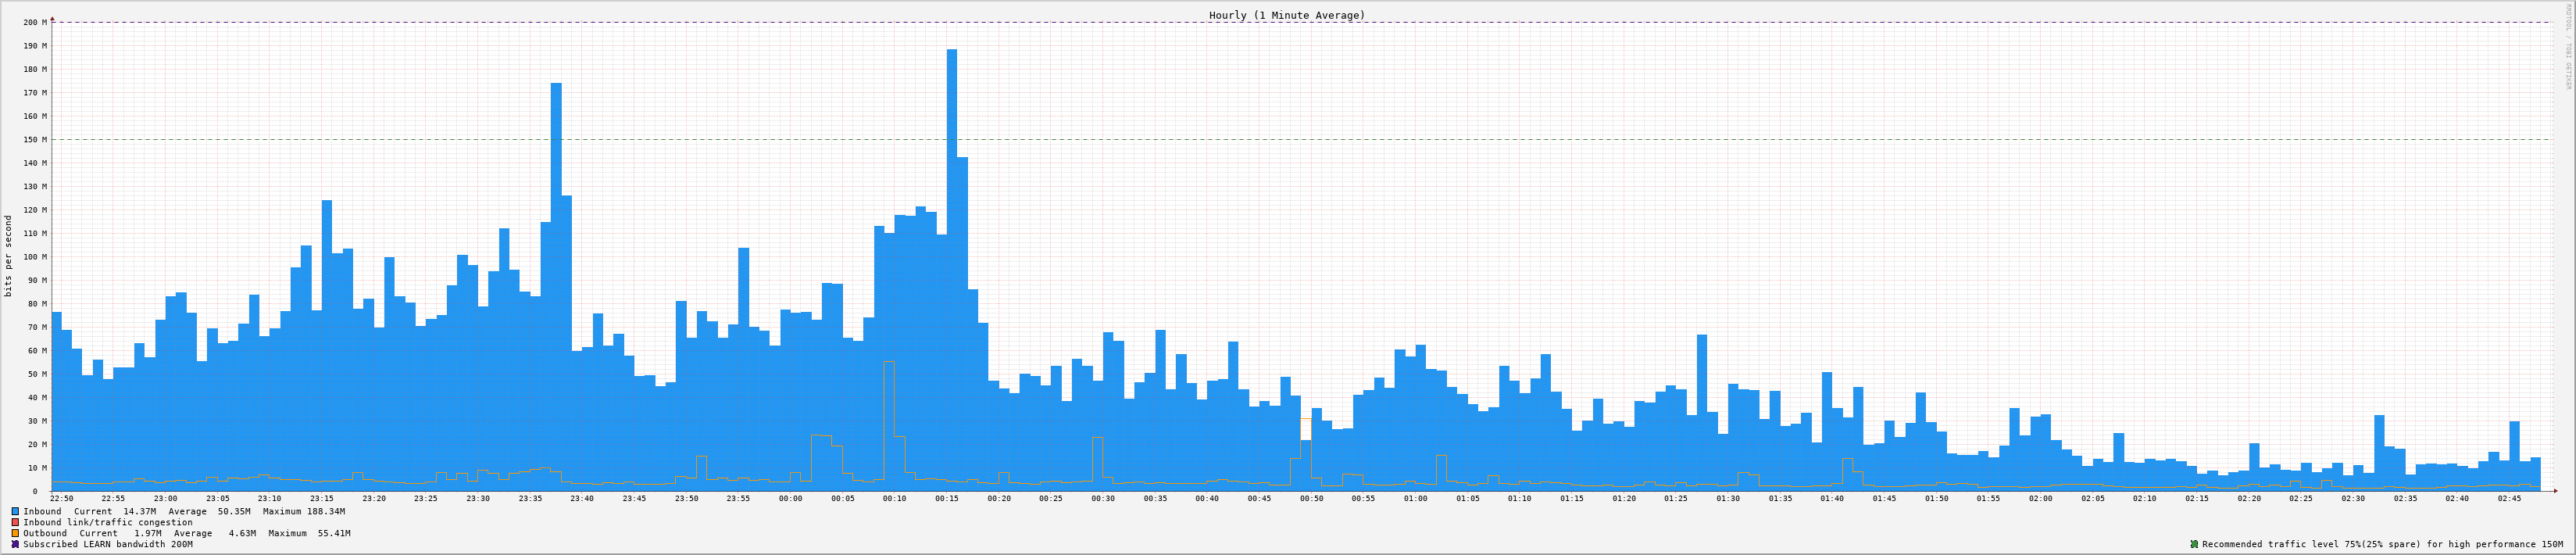Click the orange Outbound legend swatch
The image size is (2576, 555).
pos(15,533)
